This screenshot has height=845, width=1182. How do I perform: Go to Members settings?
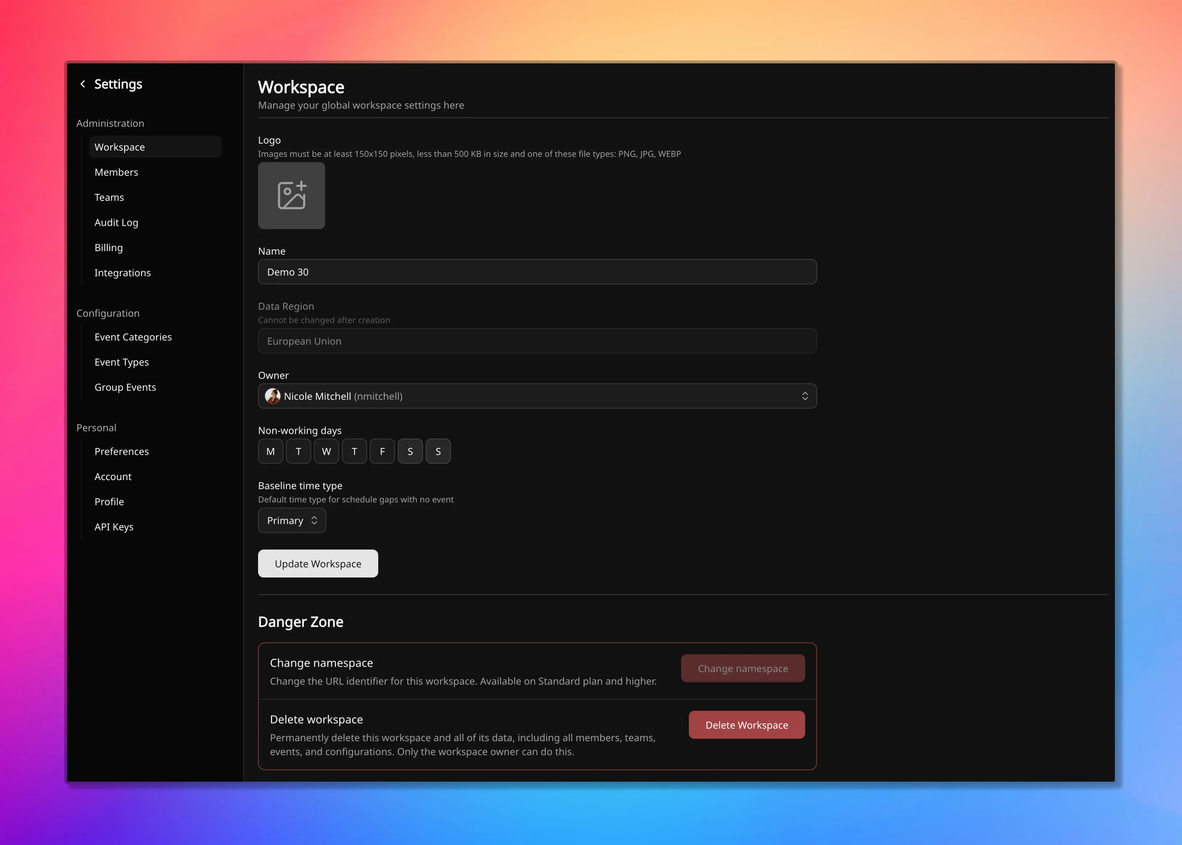click(155, 172)
